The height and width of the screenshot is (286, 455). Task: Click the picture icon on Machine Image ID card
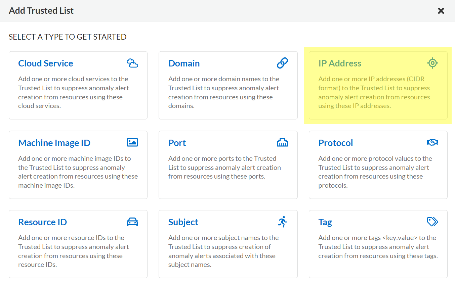132,142
